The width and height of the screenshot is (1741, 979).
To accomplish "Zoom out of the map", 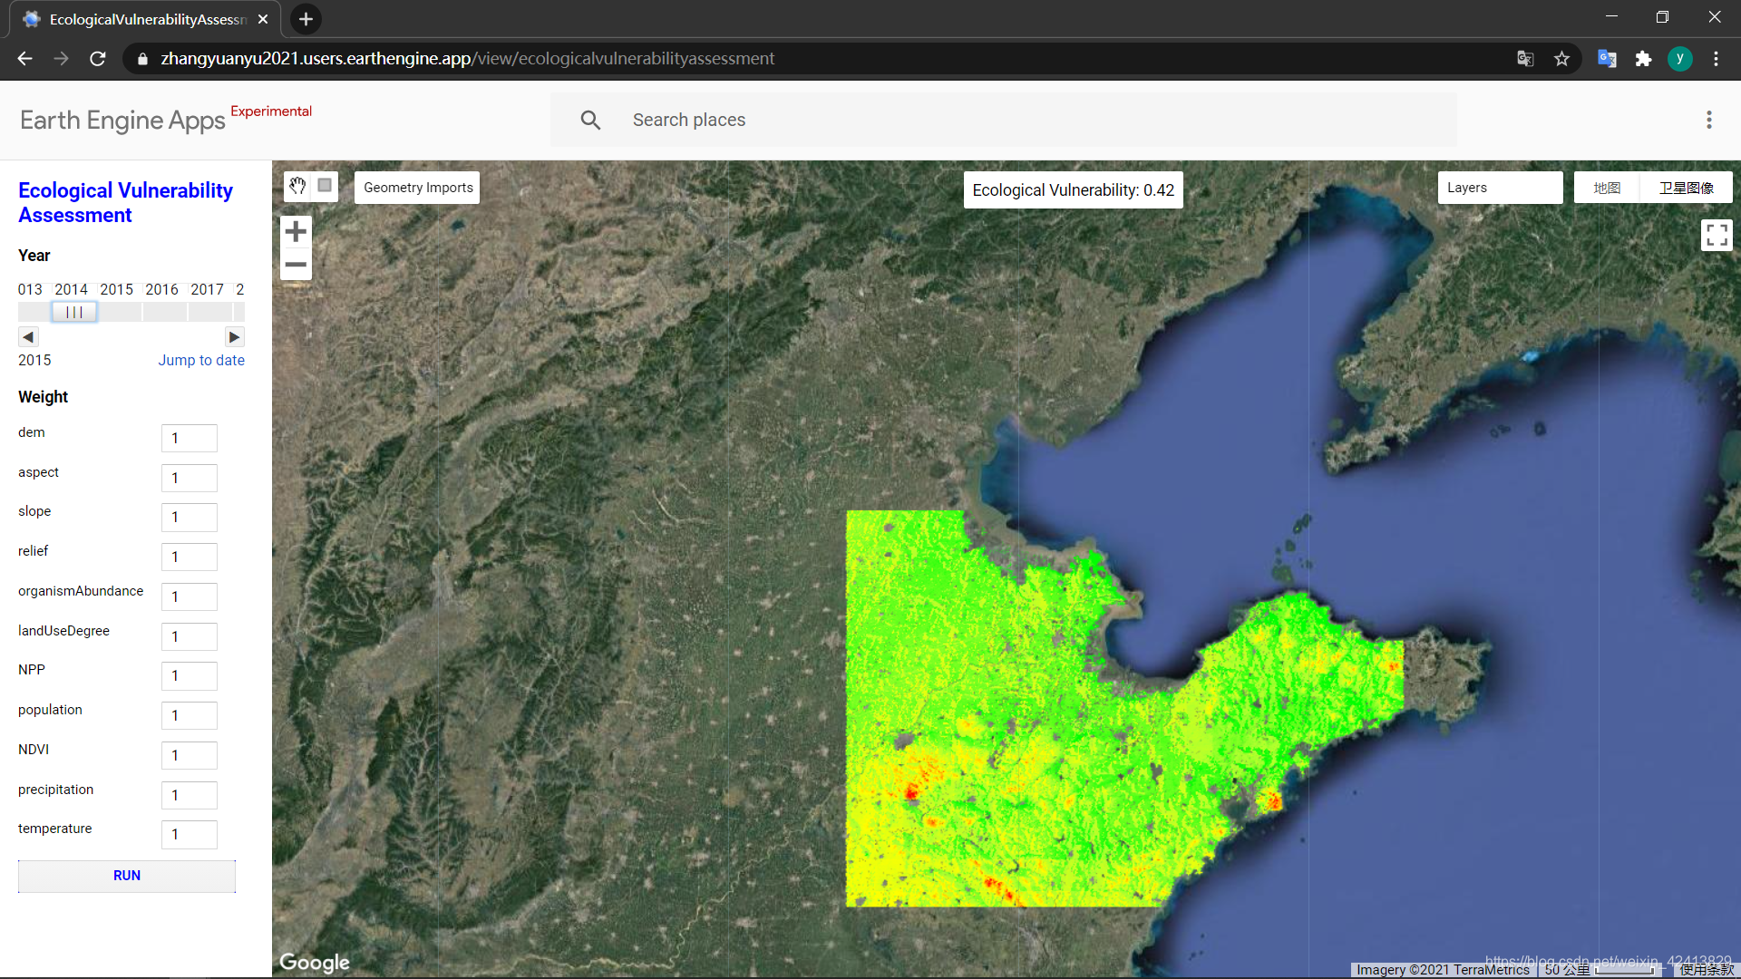I will click(x=296, y=265).
